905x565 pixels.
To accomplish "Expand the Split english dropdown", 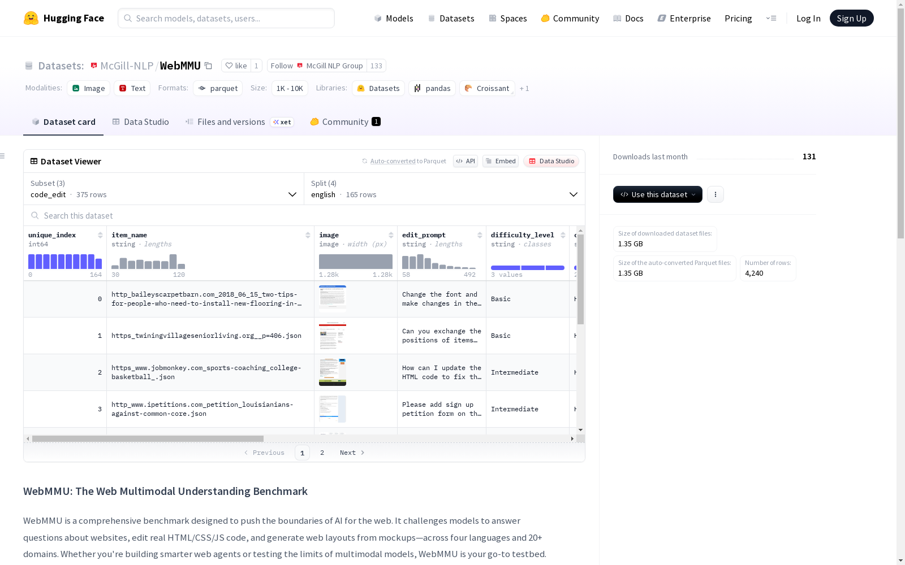I will (x=445, y=189).
